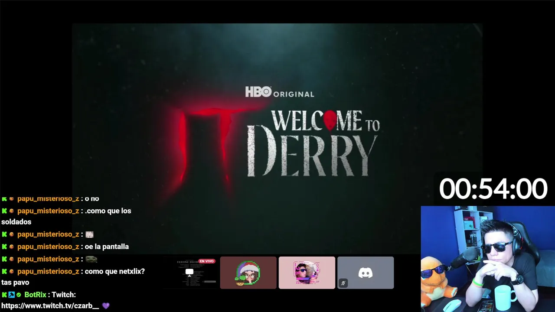Click the username beside 'oe la pantalla'
Screen dimensions: 555x312
tap(48, 247)
